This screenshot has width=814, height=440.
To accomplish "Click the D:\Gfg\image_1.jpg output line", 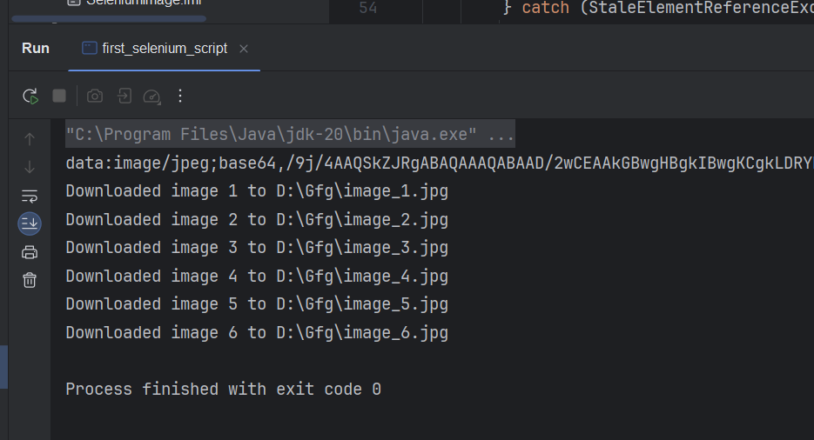I will [362, 191].
